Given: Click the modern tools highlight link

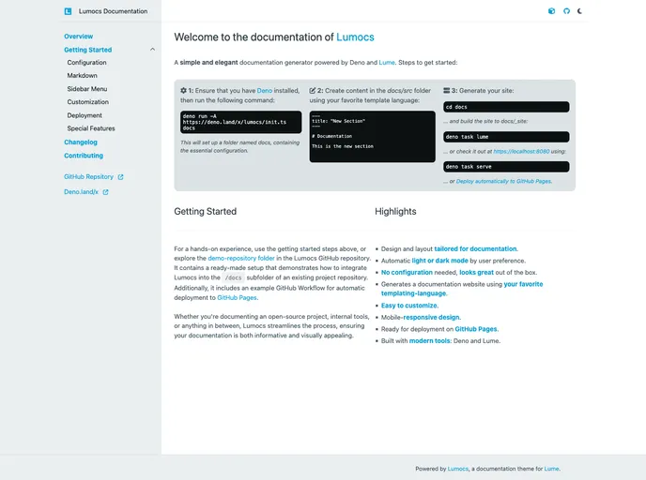Looking at the screenshot, I should coord(430,341).
